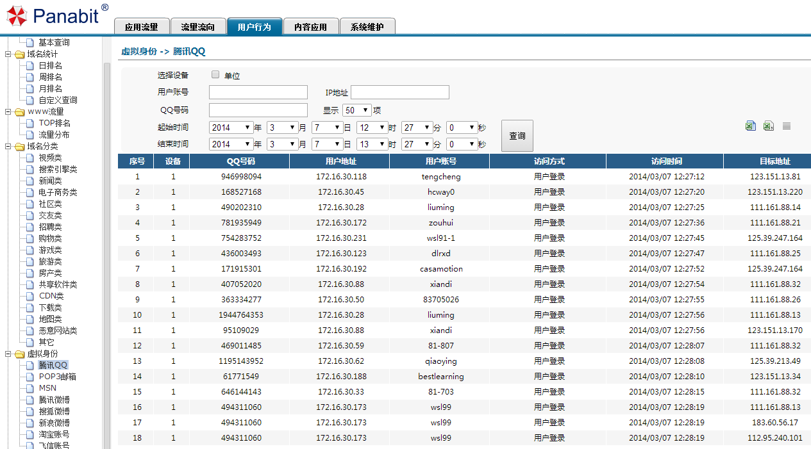Click the page icon beside POP3邮箱
Image resolution: width=811 pixels, height=449 pixels.
click(29, 377)
